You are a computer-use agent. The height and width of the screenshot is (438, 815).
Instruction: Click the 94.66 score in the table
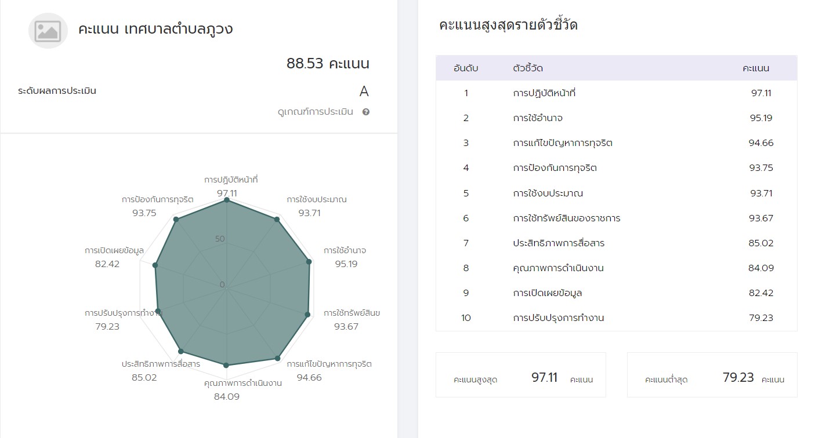click(x=761, y=143)
